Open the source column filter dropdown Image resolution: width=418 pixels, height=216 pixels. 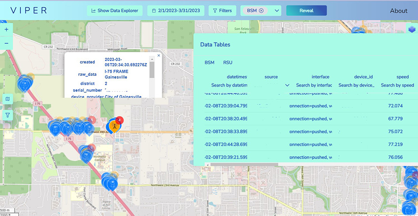tap(287, 85)
